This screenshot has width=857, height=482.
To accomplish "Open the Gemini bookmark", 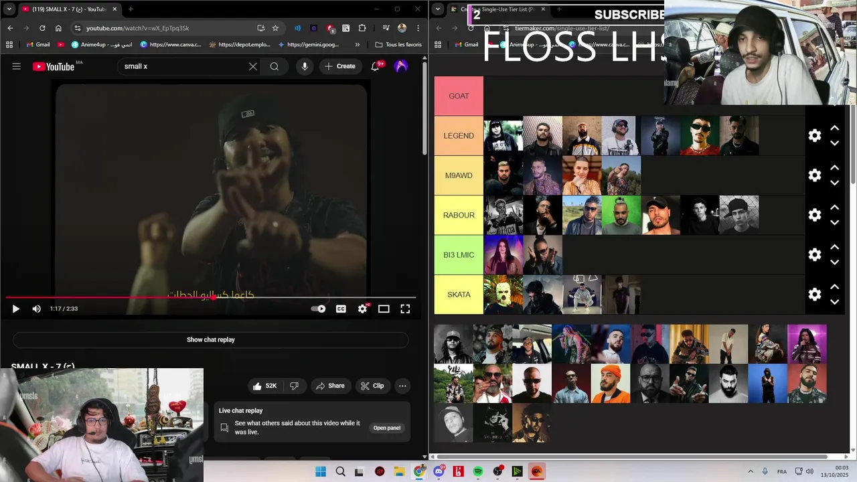I will [x=308, y=45].
